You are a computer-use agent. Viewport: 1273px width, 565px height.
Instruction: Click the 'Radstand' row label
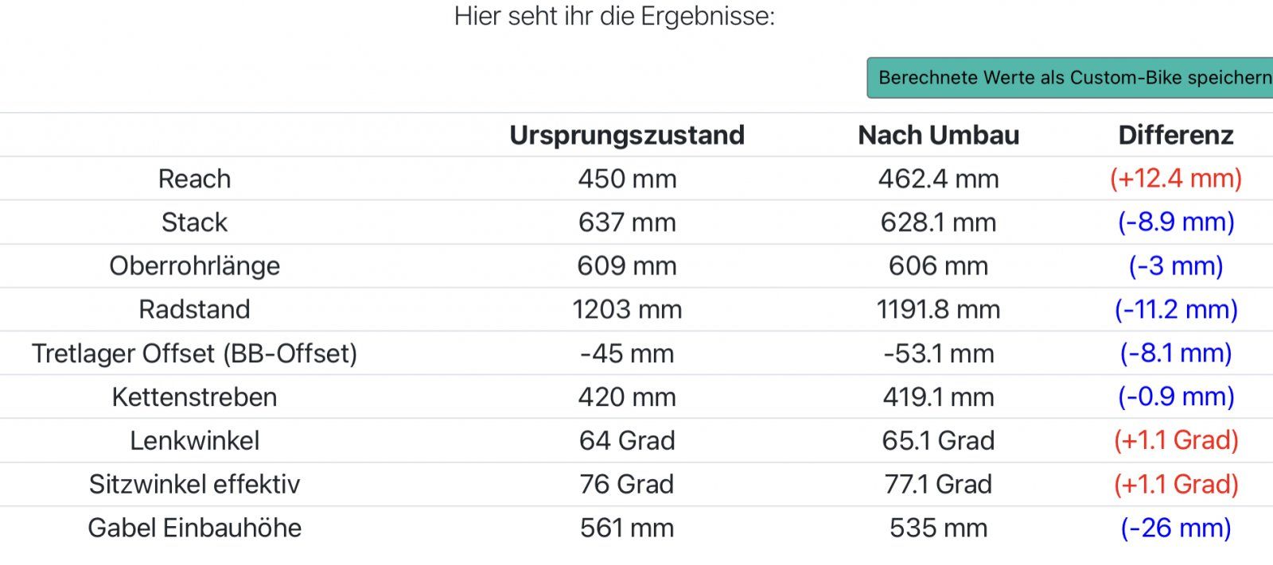click(x=194, y=309)
